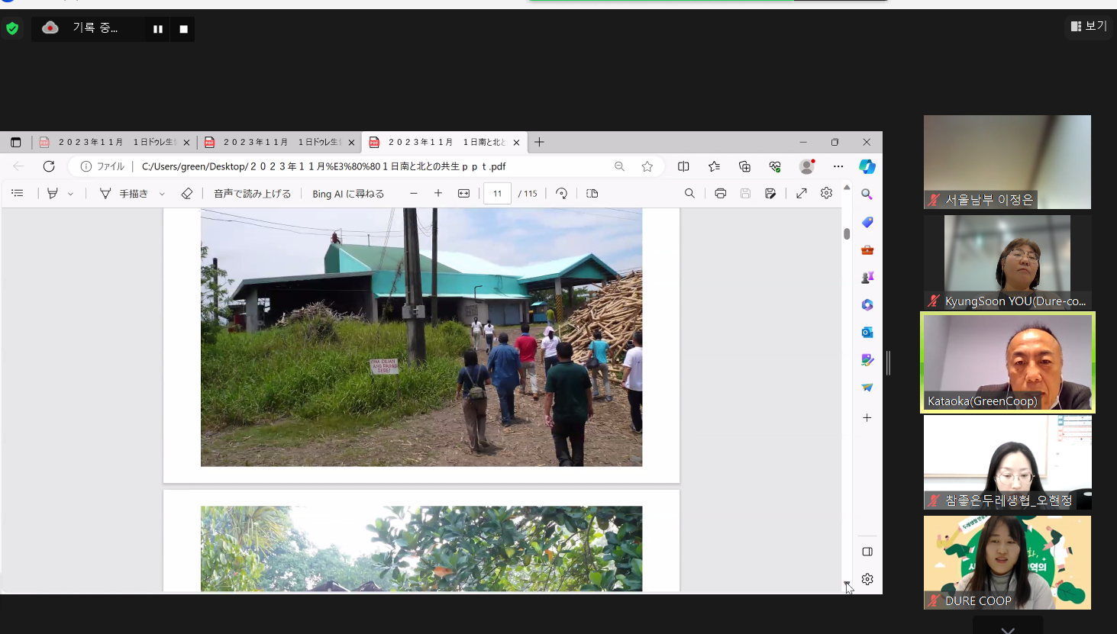Toggle the Edge sidebar panel visibility
1117x634 pixels.
coord(867,552)
